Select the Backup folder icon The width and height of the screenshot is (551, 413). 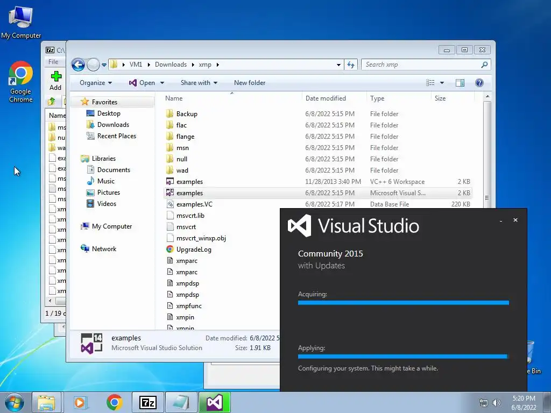tap(169, 114)
